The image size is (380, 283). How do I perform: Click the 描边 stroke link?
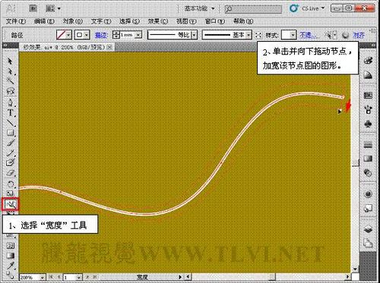pyautogui.click(x=101, y=35)
